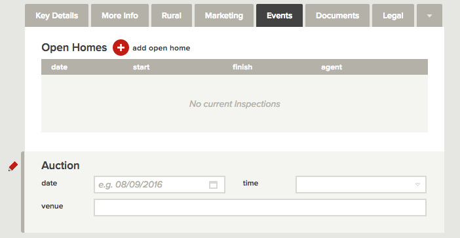The height and width of the screenshot is (238, 460).
Task: Sort by the date column header
Action: click(x=59, y=67)
